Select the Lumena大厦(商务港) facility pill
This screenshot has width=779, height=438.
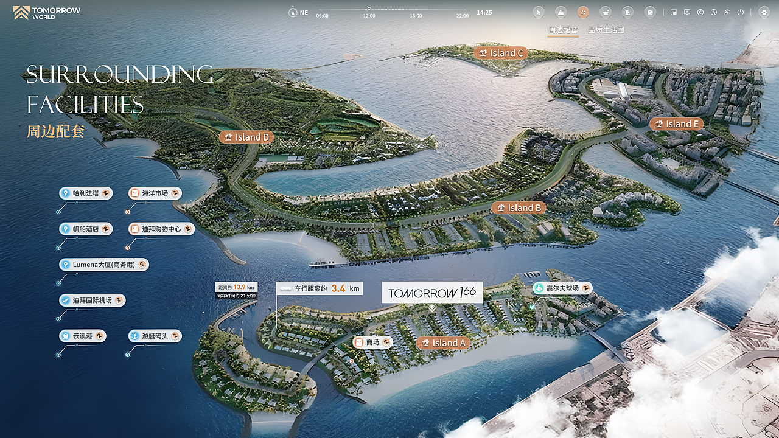coord(104,265)
